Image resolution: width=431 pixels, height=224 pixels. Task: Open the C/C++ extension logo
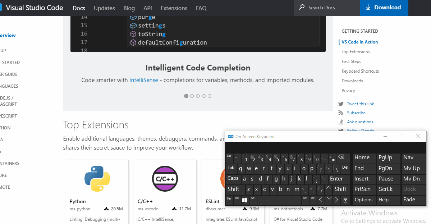165,179
